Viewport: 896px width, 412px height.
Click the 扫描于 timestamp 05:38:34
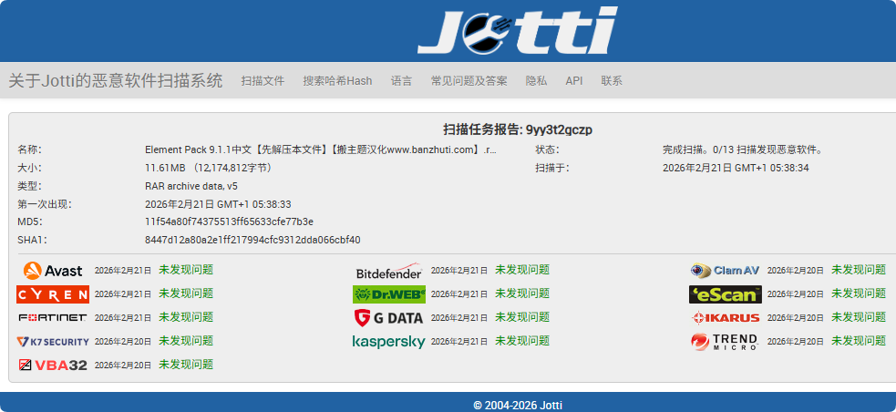736,168
